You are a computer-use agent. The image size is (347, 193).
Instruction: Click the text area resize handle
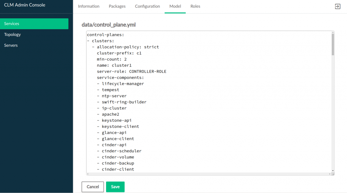click(x=333, y=174)
